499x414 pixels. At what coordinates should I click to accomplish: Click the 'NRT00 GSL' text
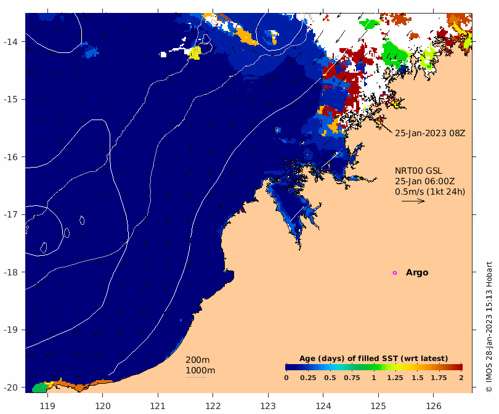click(x=418, y=171)
